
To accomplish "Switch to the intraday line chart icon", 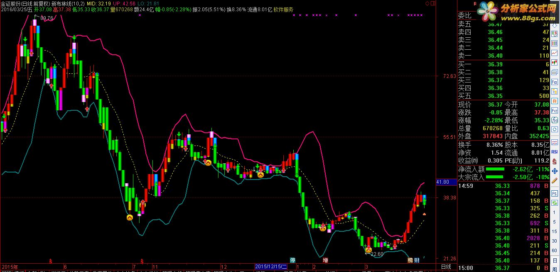I will (x=554, y=53).
